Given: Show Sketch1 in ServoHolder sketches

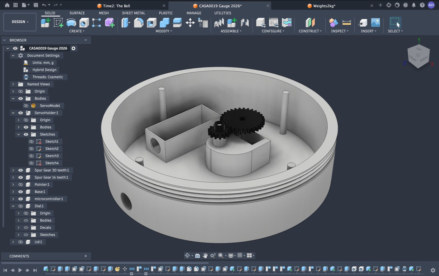Looking at the screenshot, I should [31, 142].
